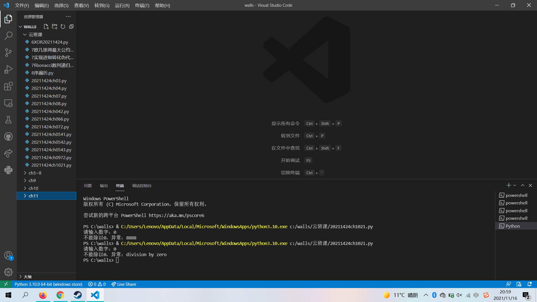Close the terminal panel
Image resolution: width=537 pixels, height=302 pixels.
point(530,185)
